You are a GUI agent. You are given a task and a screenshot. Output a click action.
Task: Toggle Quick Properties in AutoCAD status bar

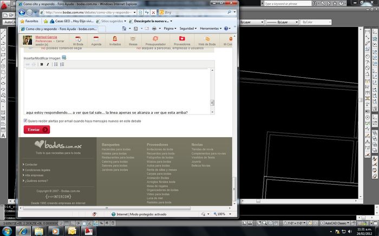(113, 223)
